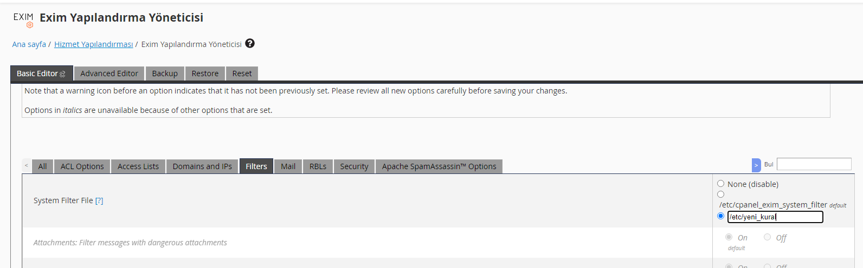Open System Filter File [?] help link
This screenshot has width=863, height=268.
pos(99,200)
